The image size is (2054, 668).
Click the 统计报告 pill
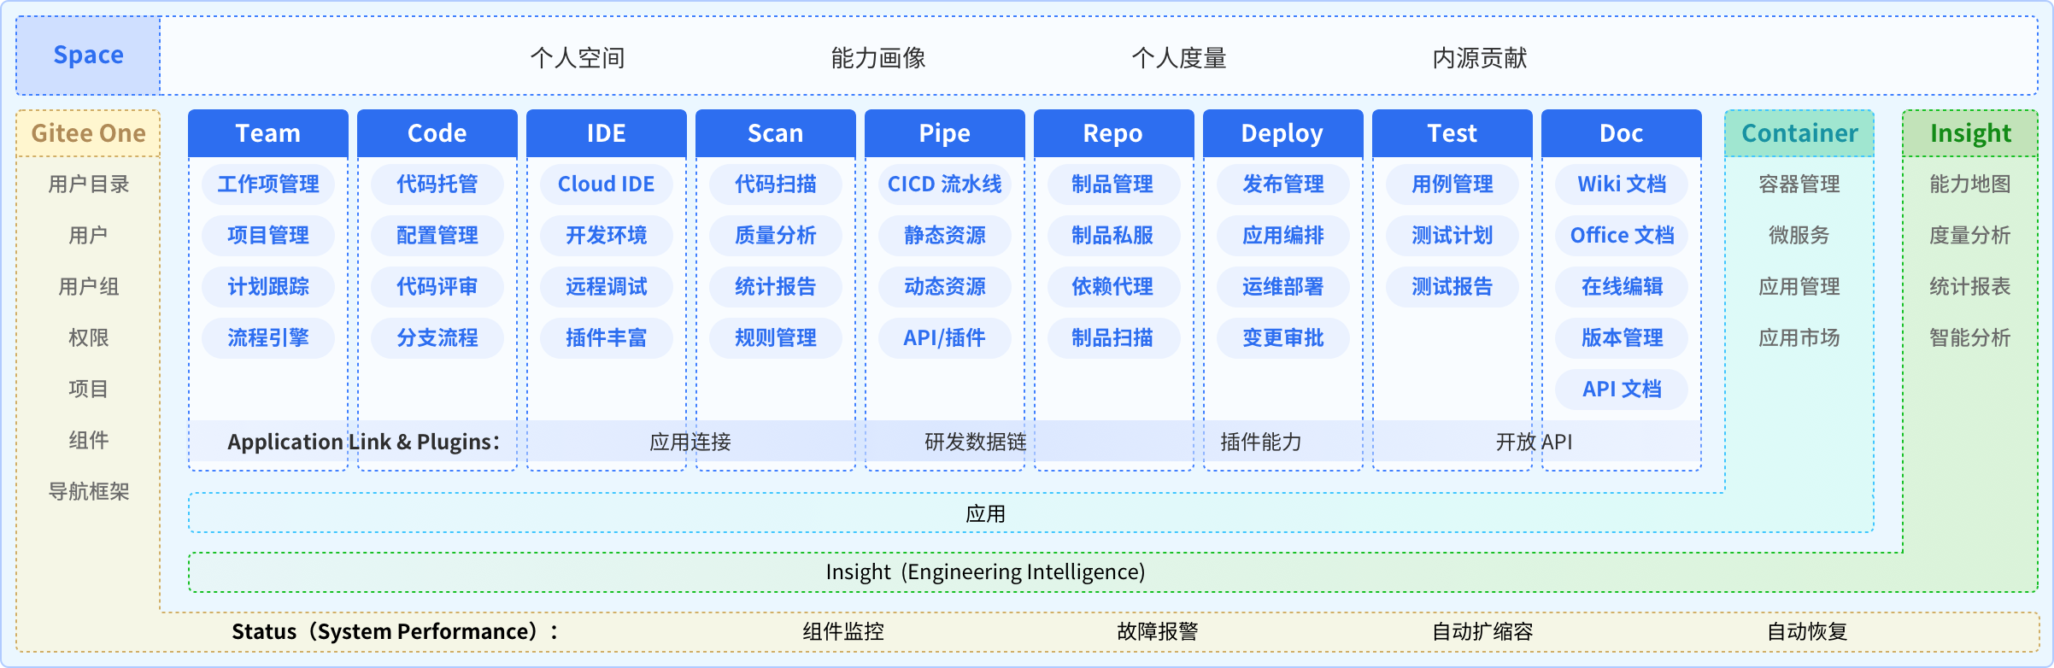[x=776, y=287]
